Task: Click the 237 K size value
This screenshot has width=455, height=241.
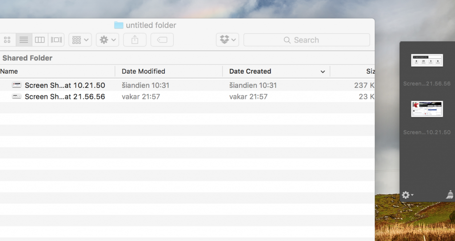Action: (364, 85)
